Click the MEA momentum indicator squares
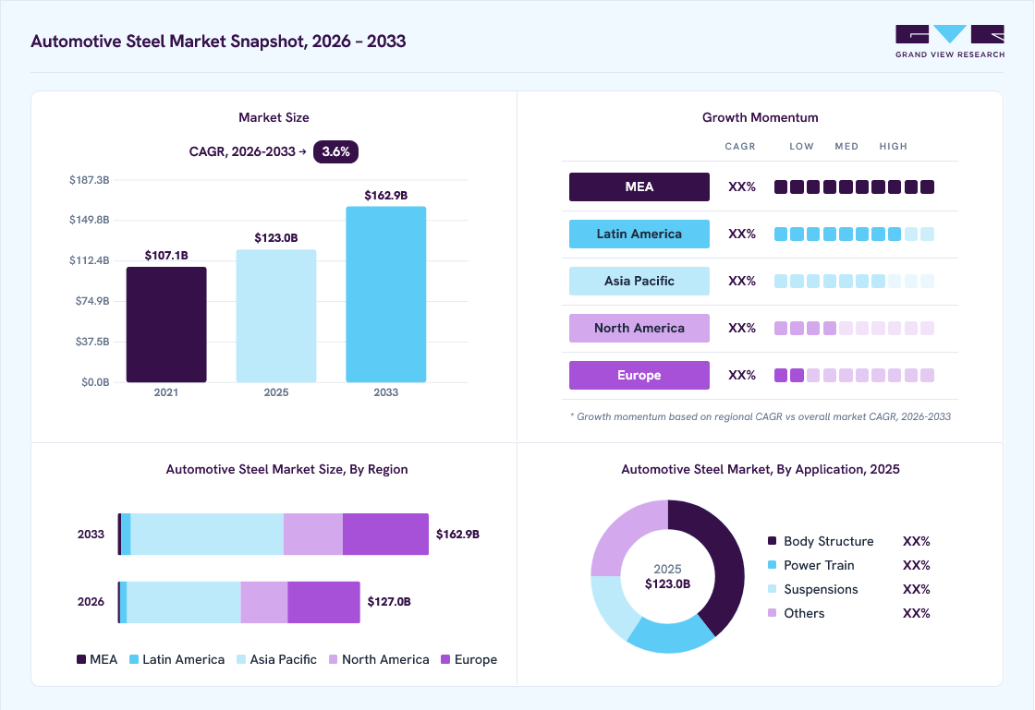The height and width of the screenshot is (710, 1035). (x=854, y=187)
